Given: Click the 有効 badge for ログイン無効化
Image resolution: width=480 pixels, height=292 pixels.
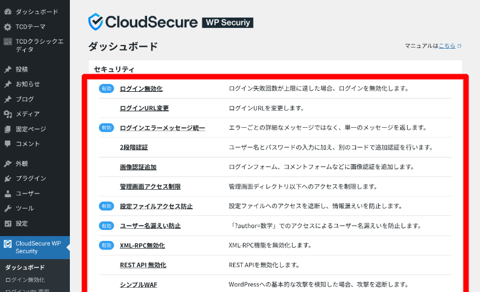Looking at the screenshot, I should click(x=106, y=89).
